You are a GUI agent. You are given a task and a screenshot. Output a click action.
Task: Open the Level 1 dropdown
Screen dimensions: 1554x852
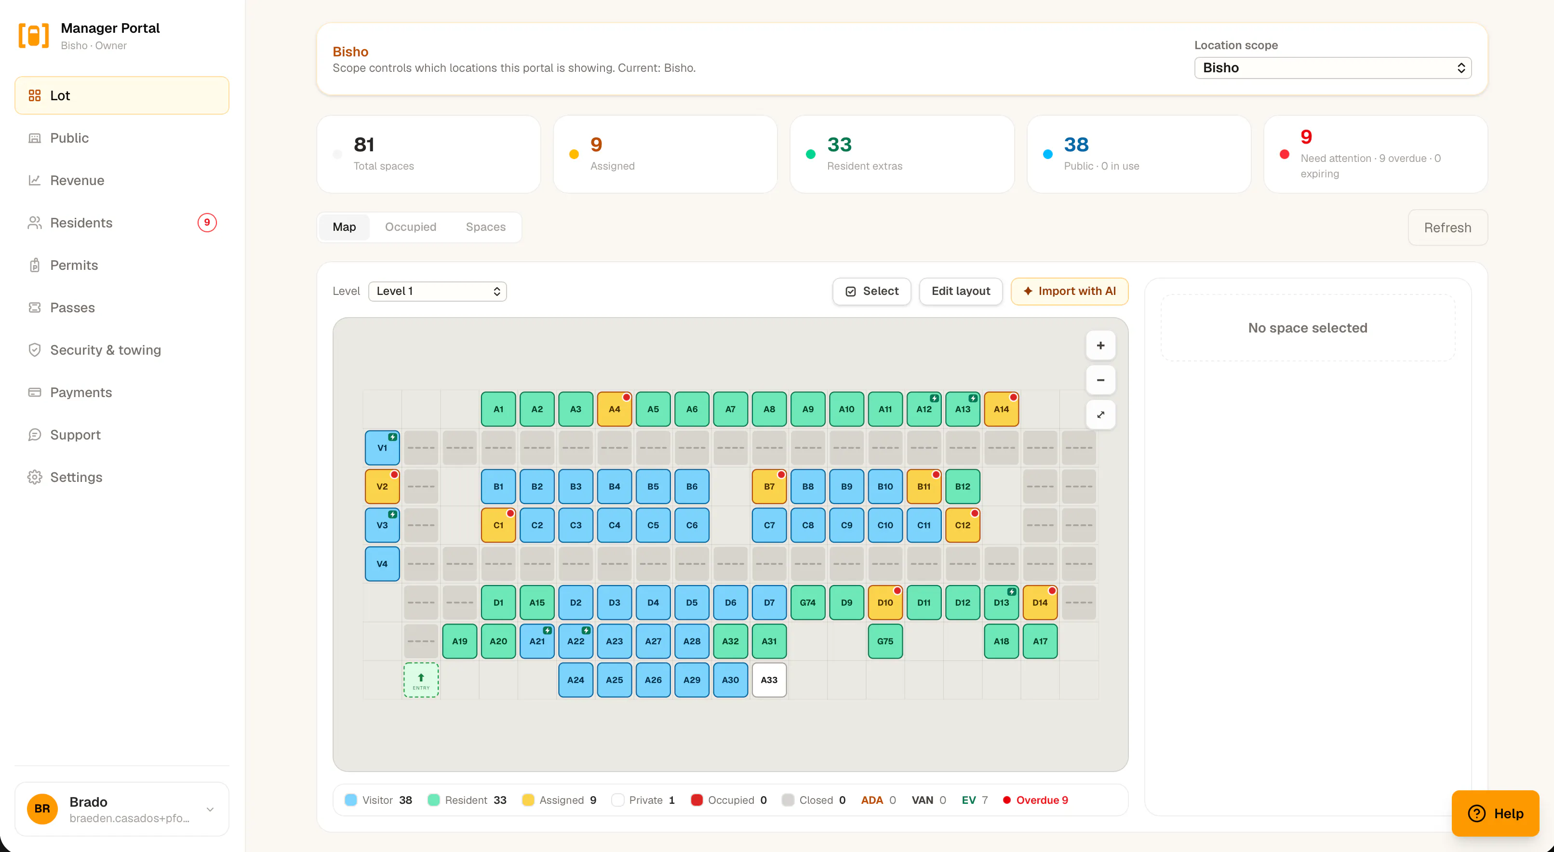(437, 291)
